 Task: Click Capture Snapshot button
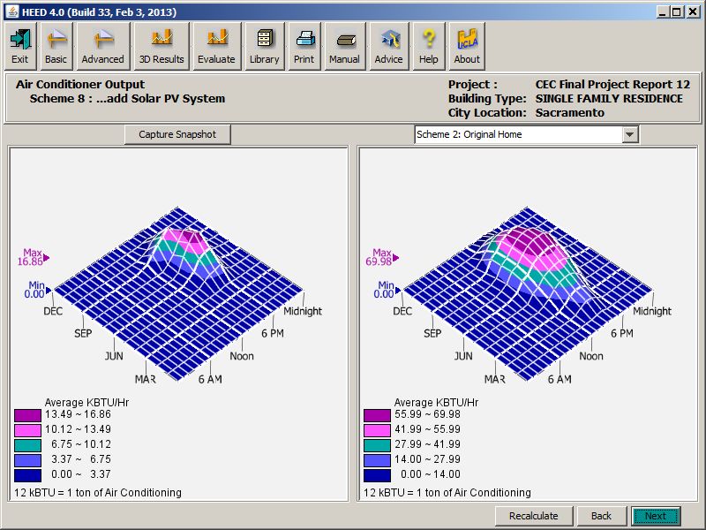pos(177,134)
